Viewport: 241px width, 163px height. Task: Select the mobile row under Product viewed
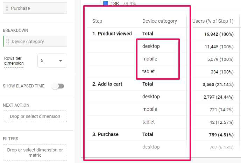click(150, 59)
